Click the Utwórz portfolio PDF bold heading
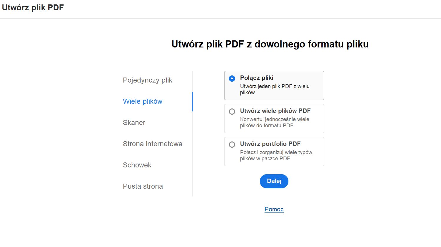This screenshot has height=247, width=441. [x=270, y=144]
